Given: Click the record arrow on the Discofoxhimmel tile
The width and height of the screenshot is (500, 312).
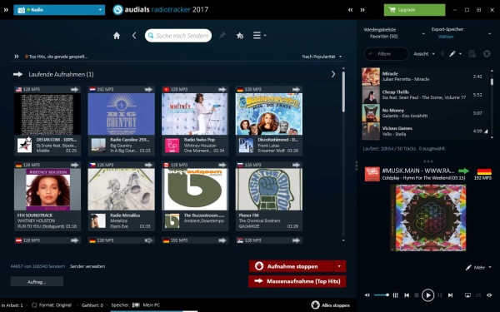Looking at the screenshot, I should [x=296, y=90].
